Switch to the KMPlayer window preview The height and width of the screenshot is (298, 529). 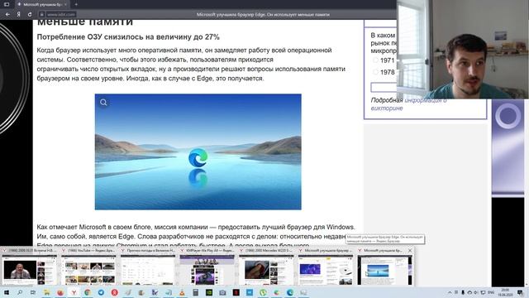[x=207, y=267]
